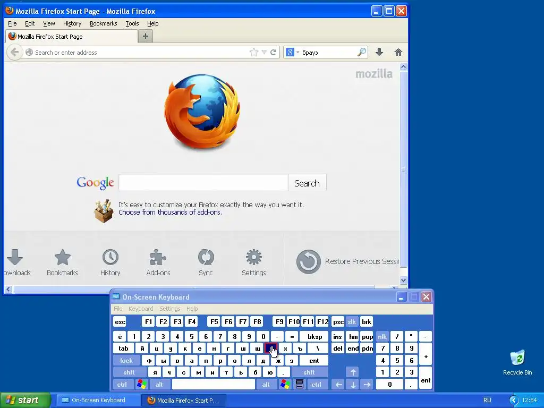Bookmark this page with the star icon
The width and height of the screenshot is (544, 408).
[253, 53]
